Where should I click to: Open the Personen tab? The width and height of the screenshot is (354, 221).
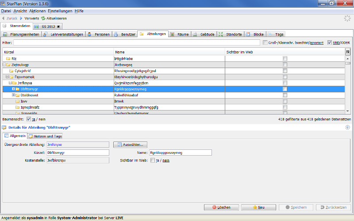99,34
